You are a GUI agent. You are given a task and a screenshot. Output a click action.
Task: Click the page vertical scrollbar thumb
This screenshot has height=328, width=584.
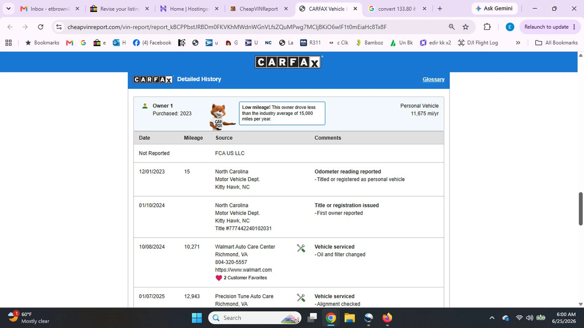pyautogui.click(x=581, y=209)
